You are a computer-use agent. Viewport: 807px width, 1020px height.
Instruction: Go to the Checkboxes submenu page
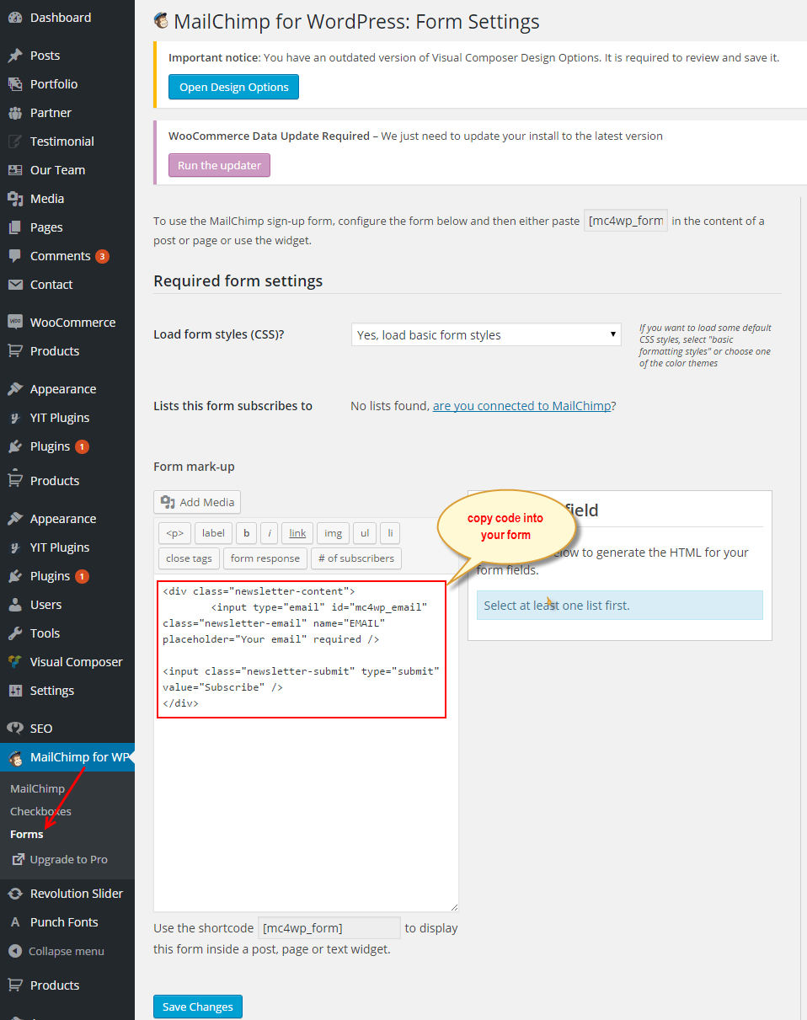click(40, 812)
